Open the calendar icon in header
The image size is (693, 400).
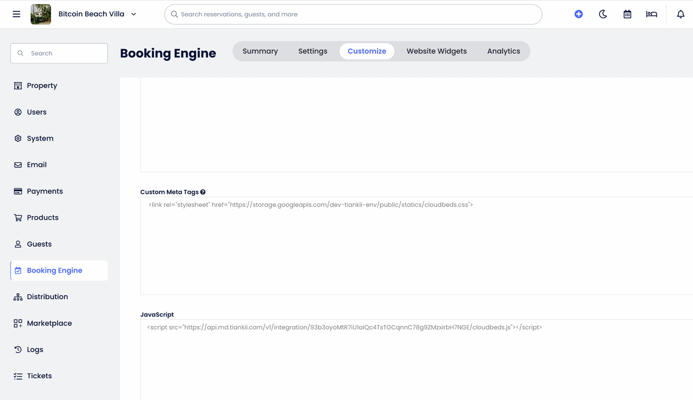pyautogui.click(x=627, y=14)
